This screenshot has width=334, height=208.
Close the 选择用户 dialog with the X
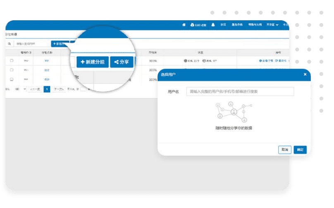tap(305, 74)
